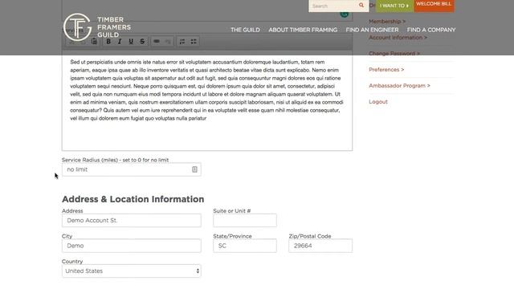Open the Preferences sidebar link
Image resolution: width=514 pixels, height=289 pixels.
coord(386,70)
